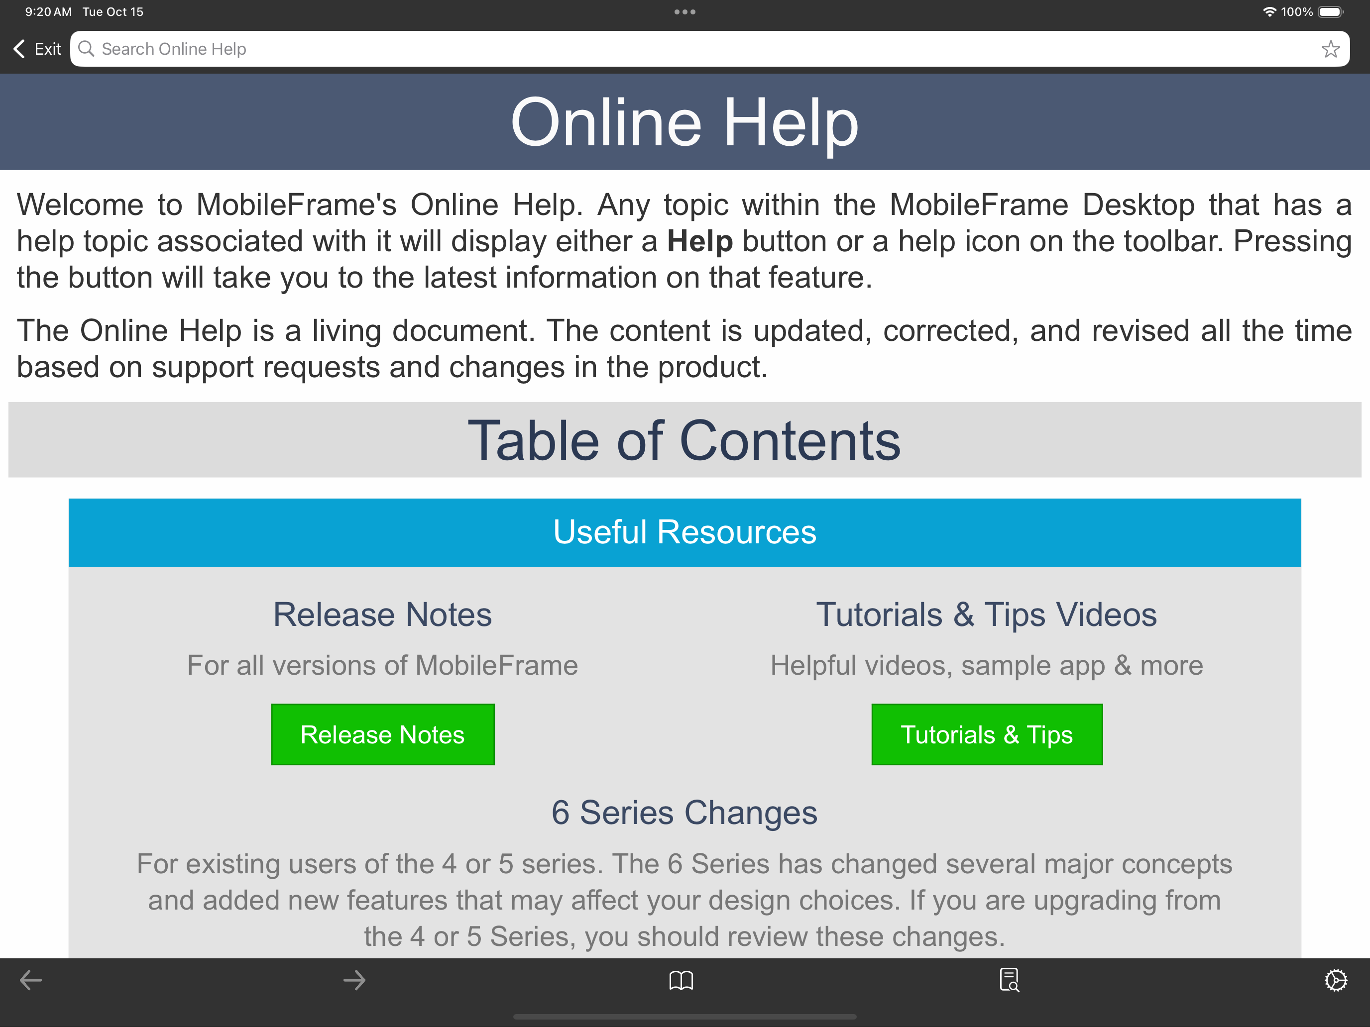
Task: Tap the Tue Oct 15 date
Action: [113, 12]
